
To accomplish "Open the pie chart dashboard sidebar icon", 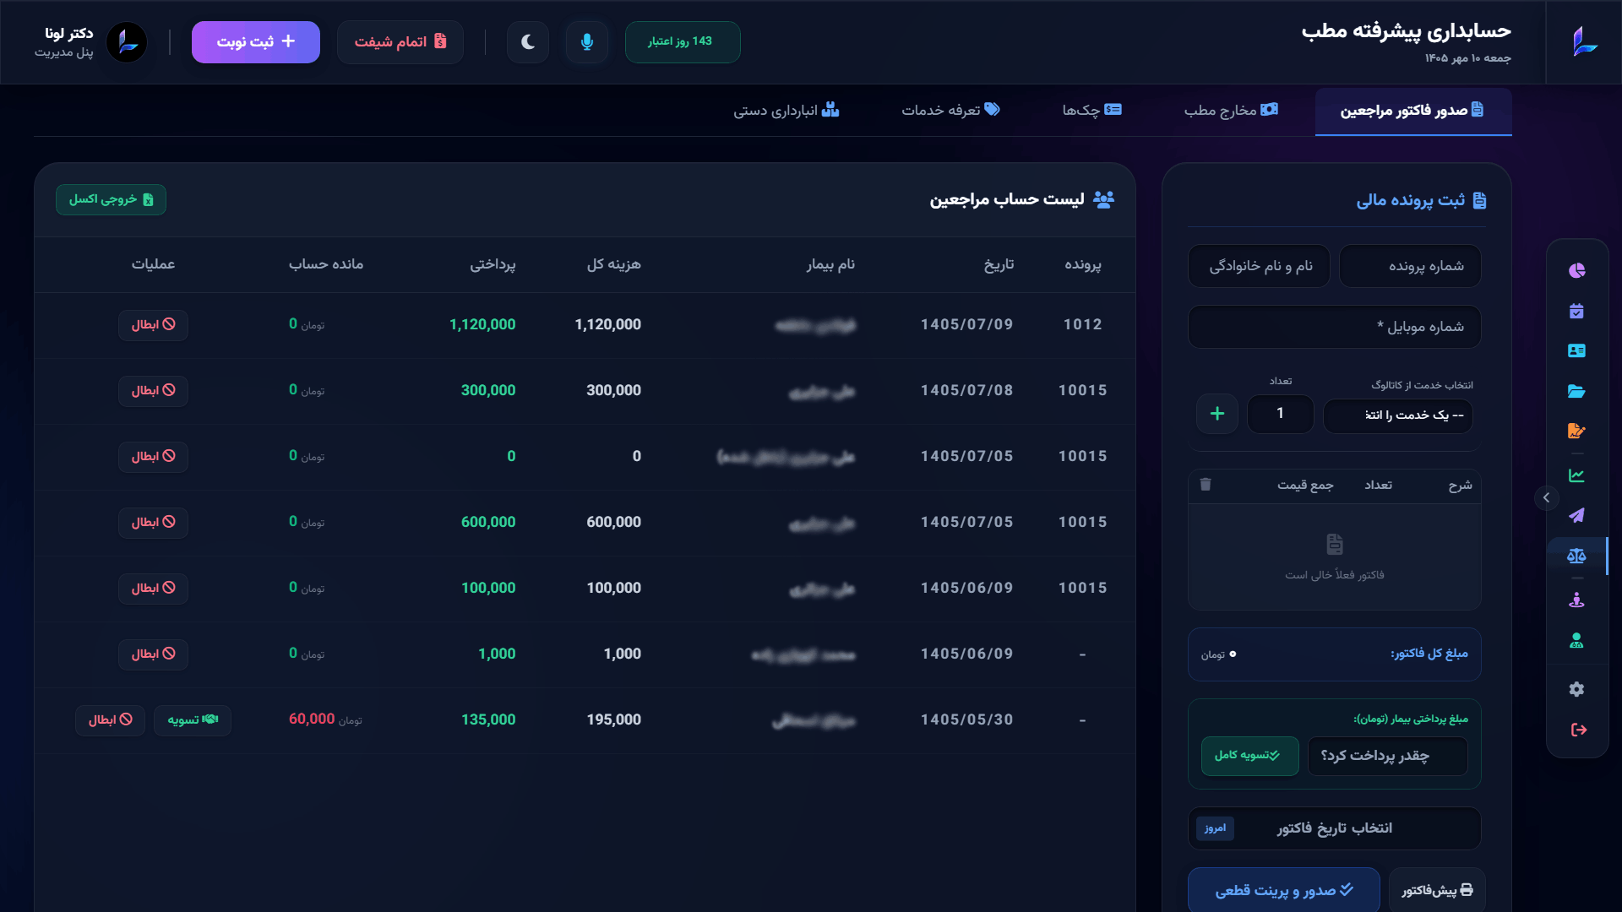I will pyautogui.click(x=1576, y=270).
